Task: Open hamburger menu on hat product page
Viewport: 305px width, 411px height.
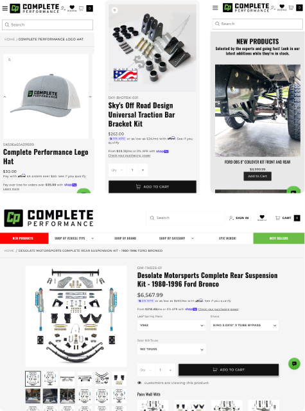Action: coord(4,8)
